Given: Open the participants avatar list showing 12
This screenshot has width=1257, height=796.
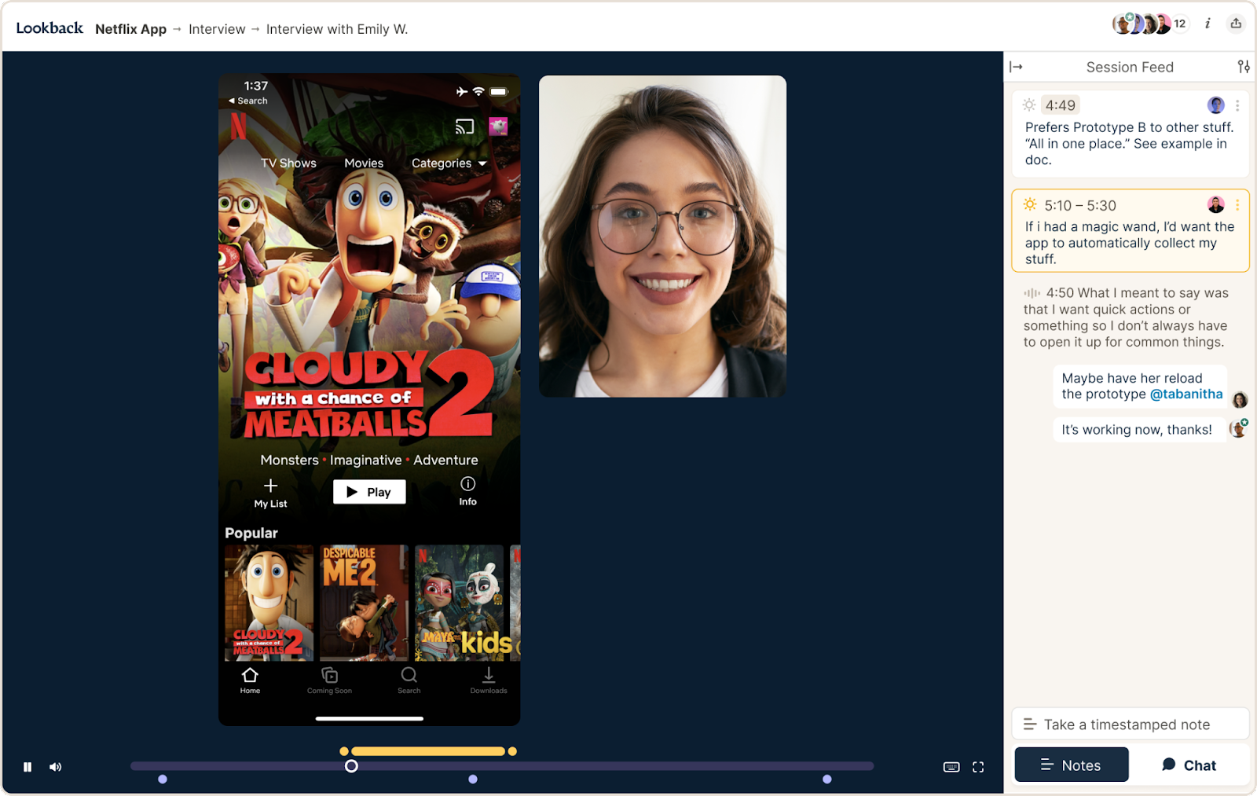Looking at the screenshot, I should point(1149,24).
